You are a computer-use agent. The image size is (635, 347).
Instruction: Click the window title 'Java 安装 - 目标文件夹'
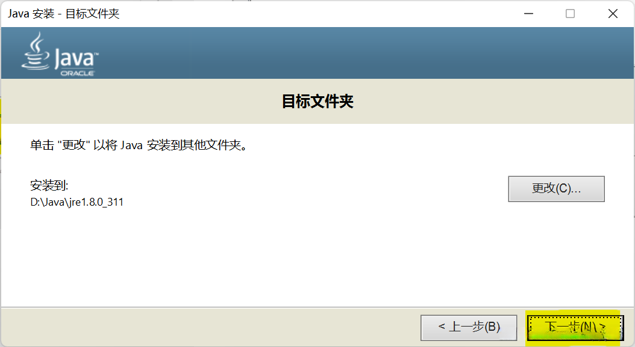click(64, 14)
